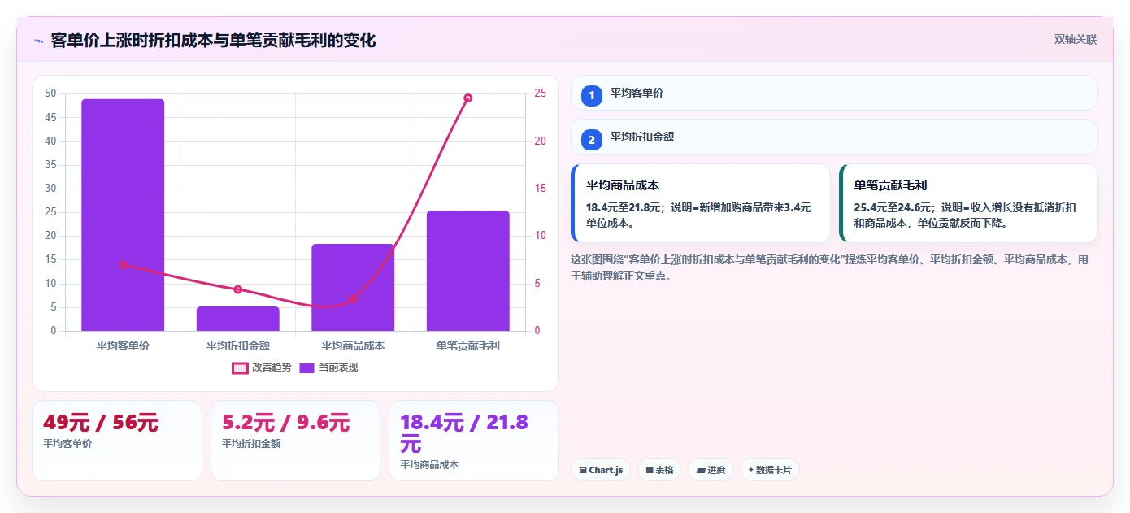Click the right axis value 25
1130x513 pixels.
[541, 93]
